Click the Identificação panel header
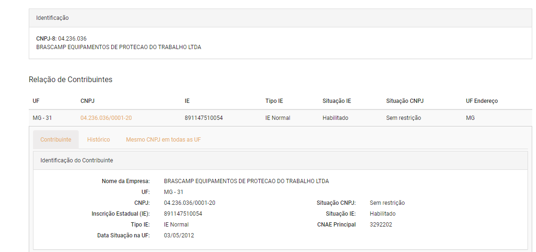 [280, 18]
